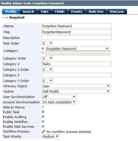138x141 pixels.
Task: Disable the Enable Auditing checkbox
Action: point(43,117)
